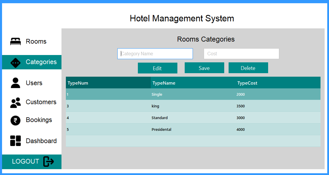Click inside the Category Name field
Image resolution: width=329 pixels, height=175 pixels.
pyautogui.click(x=155, y=54)
